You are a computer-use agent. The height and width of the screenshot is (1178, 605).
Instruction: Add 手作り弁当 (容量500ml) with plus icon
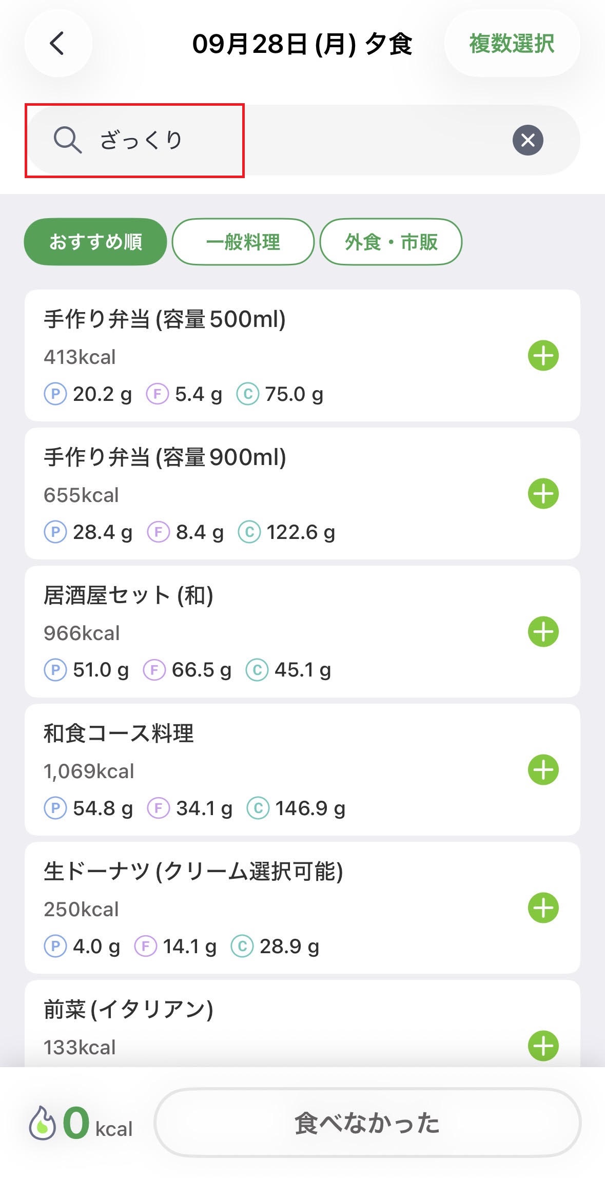point(543,355)
